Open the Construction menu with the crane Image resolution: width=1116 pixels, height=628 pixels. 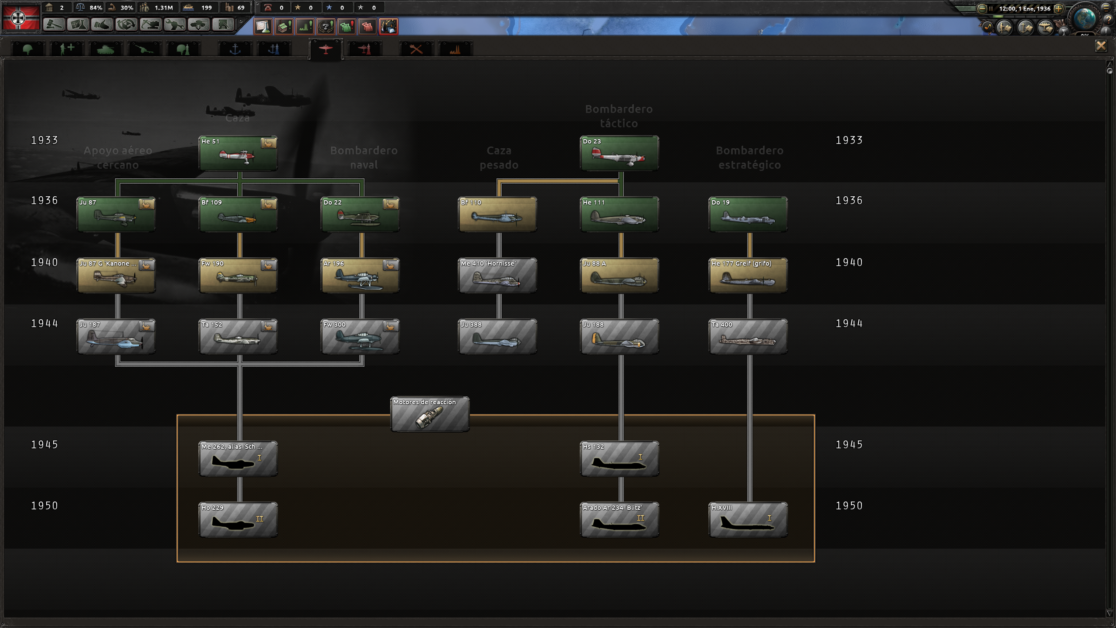[151, 24]
